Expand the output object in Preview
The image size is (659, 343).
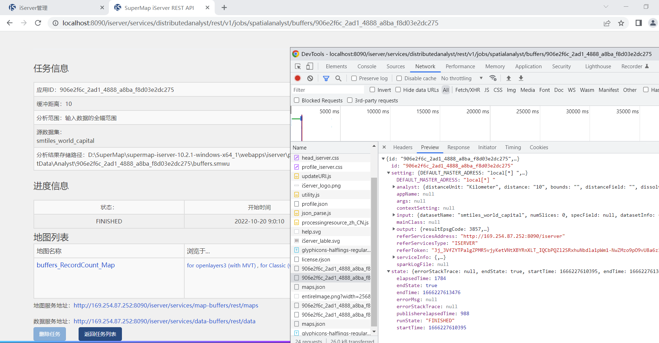click(x=394, y=229)
